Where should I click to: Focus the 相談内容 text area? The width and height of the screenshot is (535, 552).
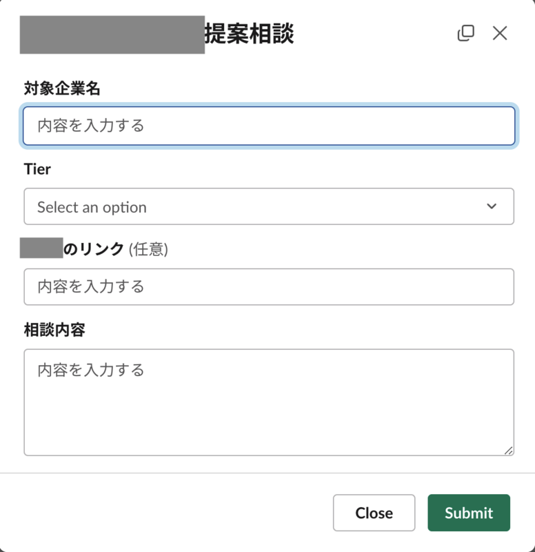pyautogui.click(x=269, y=400)
